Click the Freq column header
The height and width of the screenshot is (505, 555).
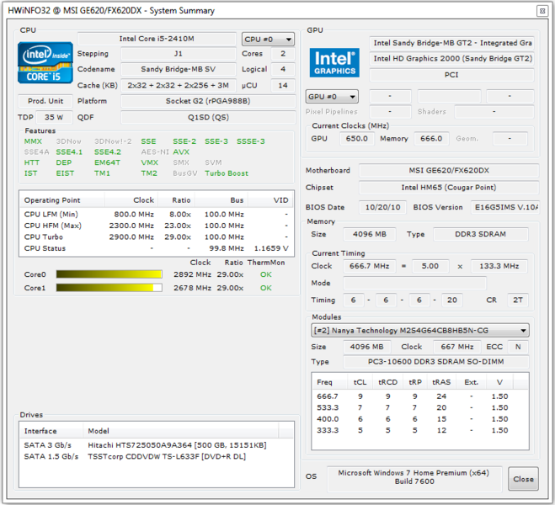[x=330, y=382]
